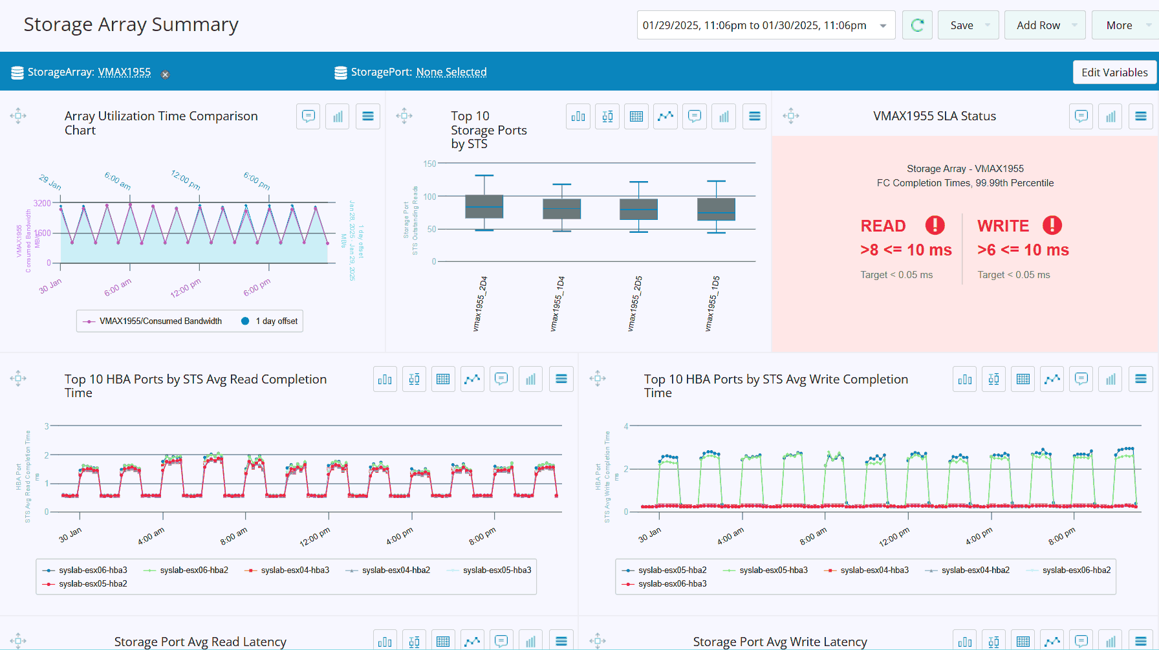The height and width of the screenshot is (650, 1159).
Task: Click the refresh dashboard icon
Action: click(x=917, y=25)
